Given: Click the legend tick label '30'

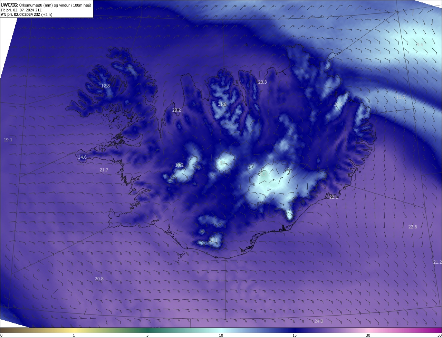Looking at the screenshot, I should pyautogui.click(x=368, y=335).
